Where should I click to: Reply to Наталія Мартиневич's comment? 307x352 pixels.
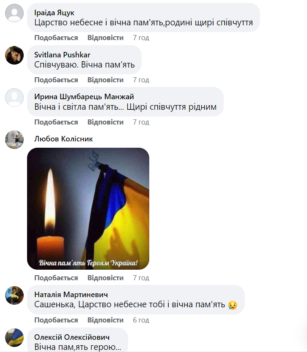point(105,320)
